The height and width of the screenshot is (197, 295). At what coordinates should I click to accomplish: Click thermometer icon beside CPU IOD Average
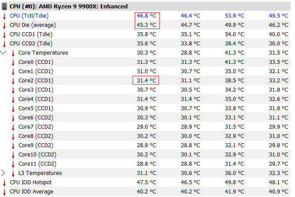(4, 192)
